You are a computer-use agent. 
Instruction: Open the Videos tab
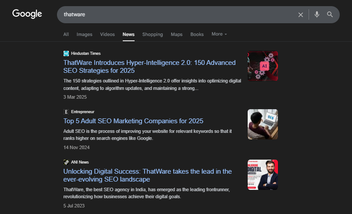click(x=107, y=34)
